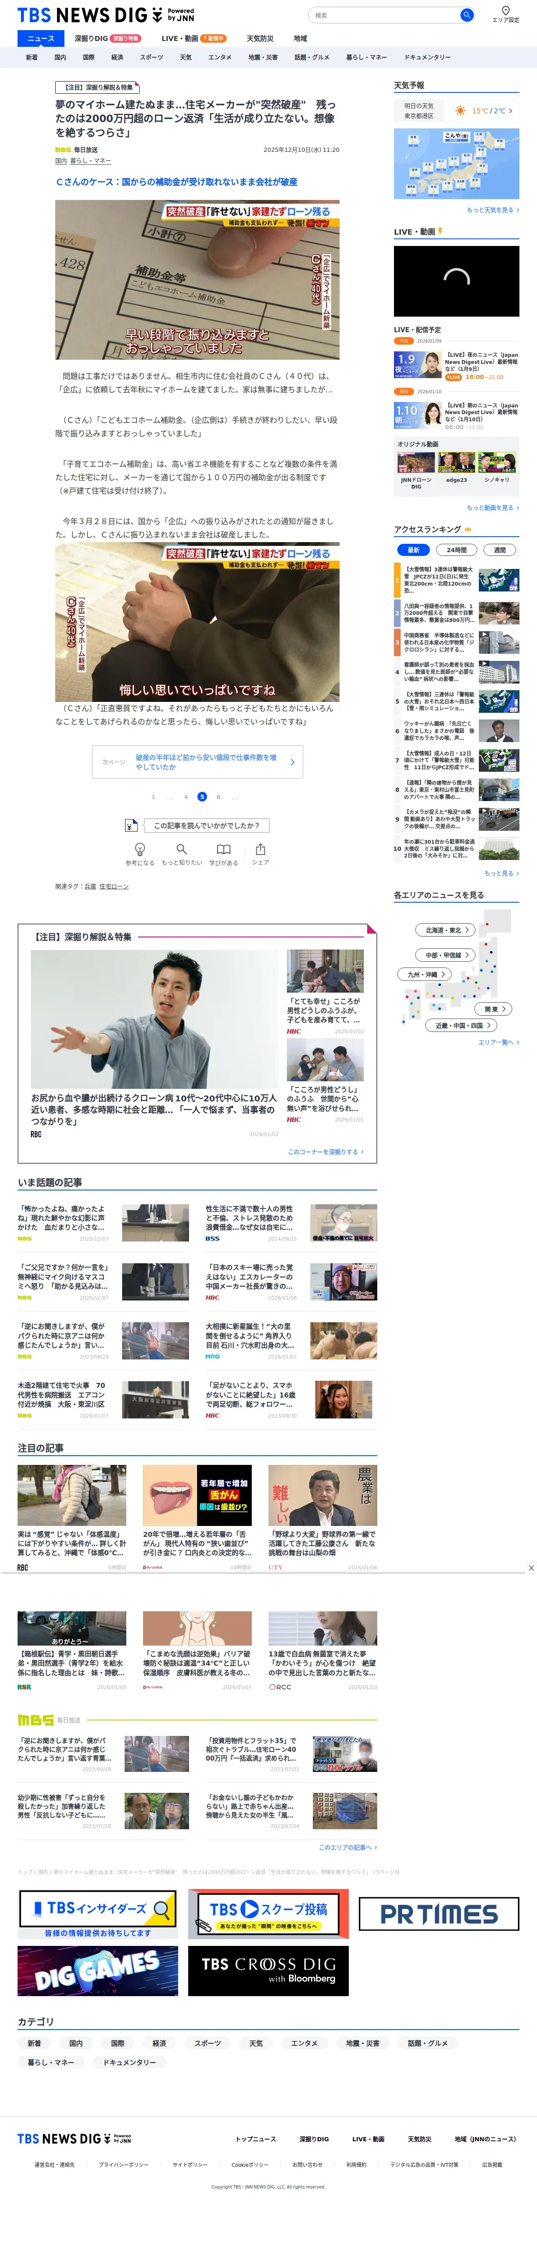Click the このコーナーを深掘りする link

326,1152
